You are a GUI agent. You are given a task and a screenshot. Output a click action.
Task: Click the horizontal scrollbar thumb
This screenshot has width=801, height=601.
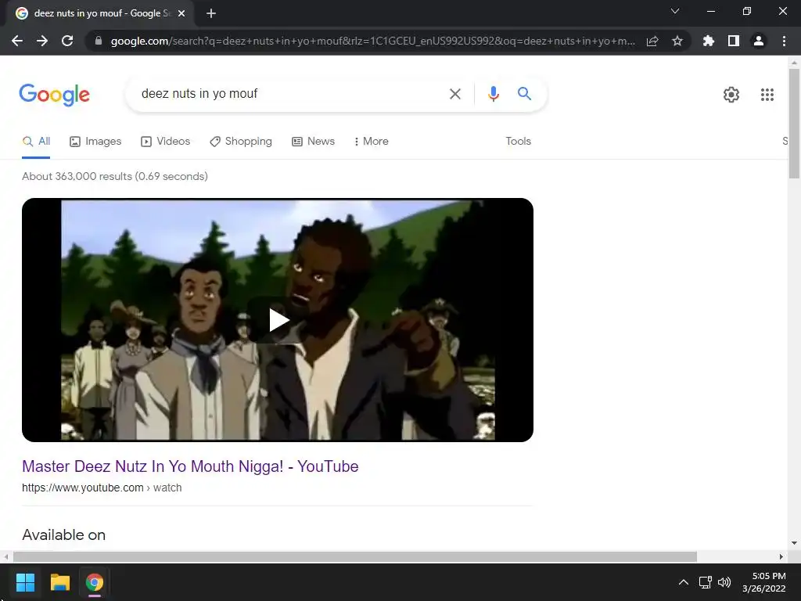click(x=355, y=556)
